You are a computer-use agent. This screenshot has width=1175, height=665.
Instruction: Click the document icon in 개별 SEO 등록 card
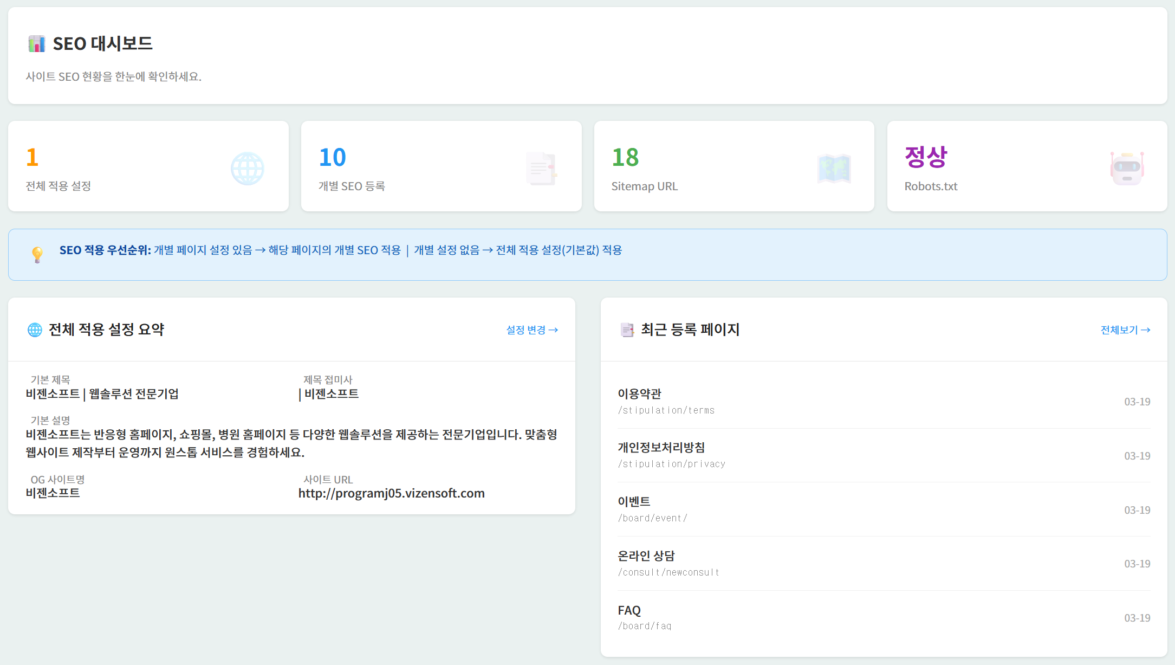click(x=541, y=169)
